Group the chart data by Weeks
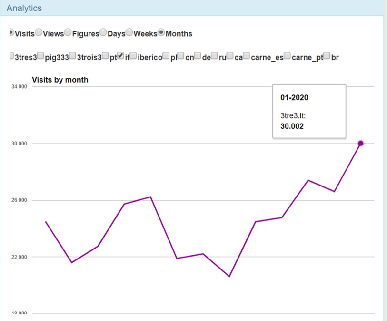 click(x=129, y=32)
